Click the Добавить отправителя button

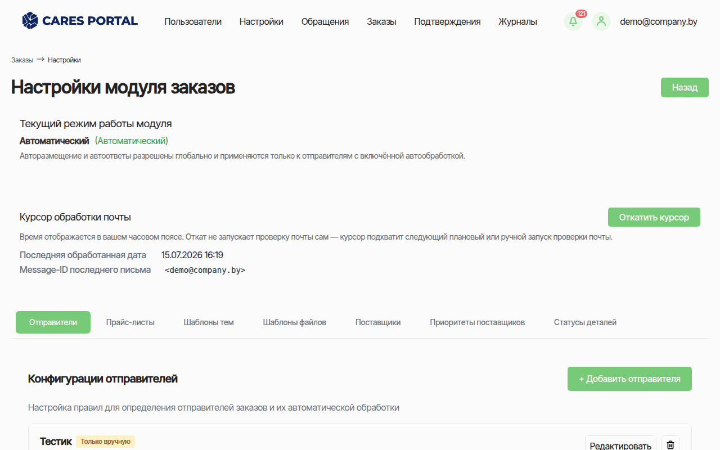(x=629, y=379)
